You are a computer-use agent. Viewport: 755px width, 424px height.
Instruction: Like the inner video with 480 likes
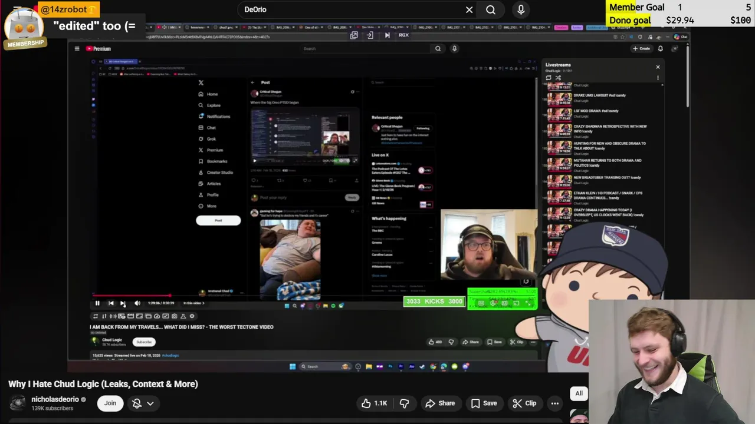coord(435,342)
